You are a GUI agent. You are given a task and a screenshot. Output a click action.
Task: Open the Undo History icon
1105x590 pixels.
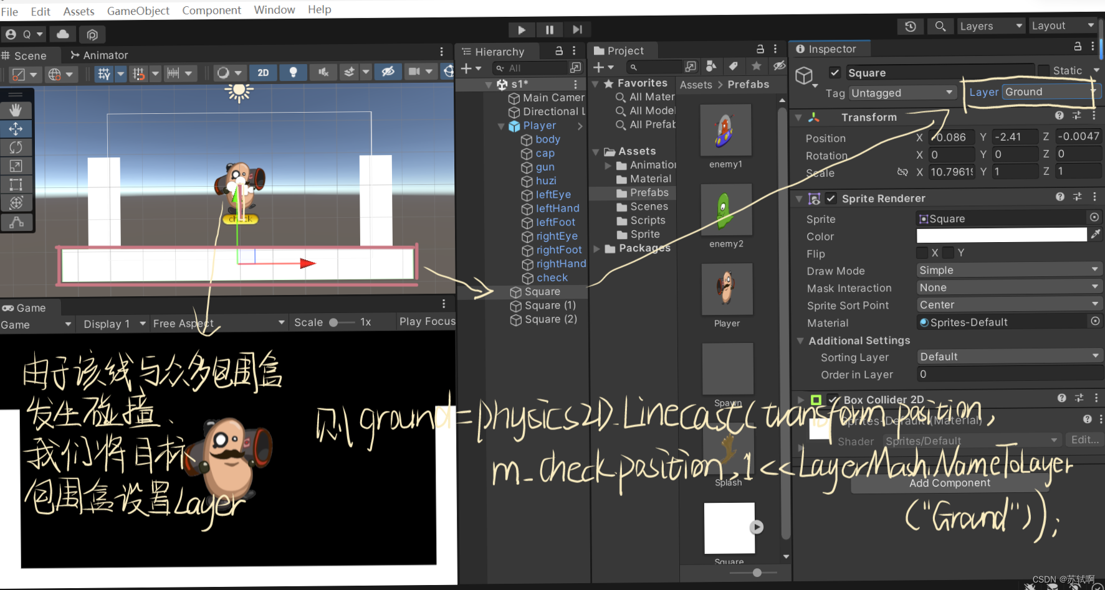tap(911, 26)
